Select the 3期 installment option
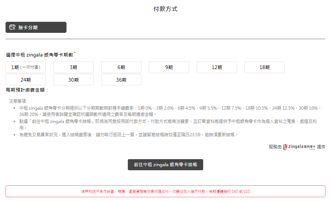331x202 pixels. (x=74, y=67)
